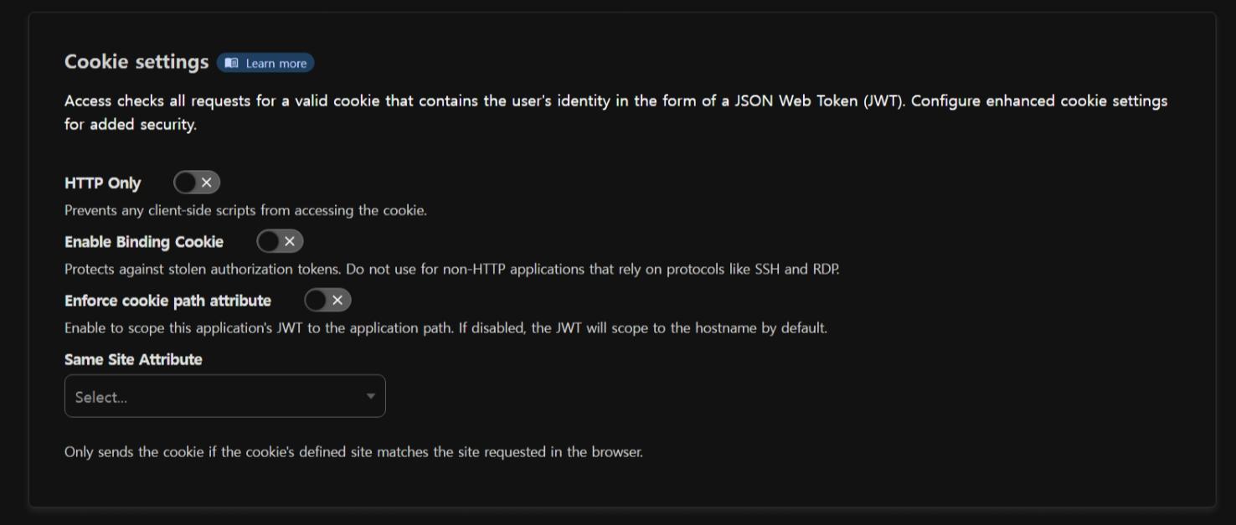1236x525 pixels.
Task: Click the HTTP Only toggle knob
Action: click(185, 183)
